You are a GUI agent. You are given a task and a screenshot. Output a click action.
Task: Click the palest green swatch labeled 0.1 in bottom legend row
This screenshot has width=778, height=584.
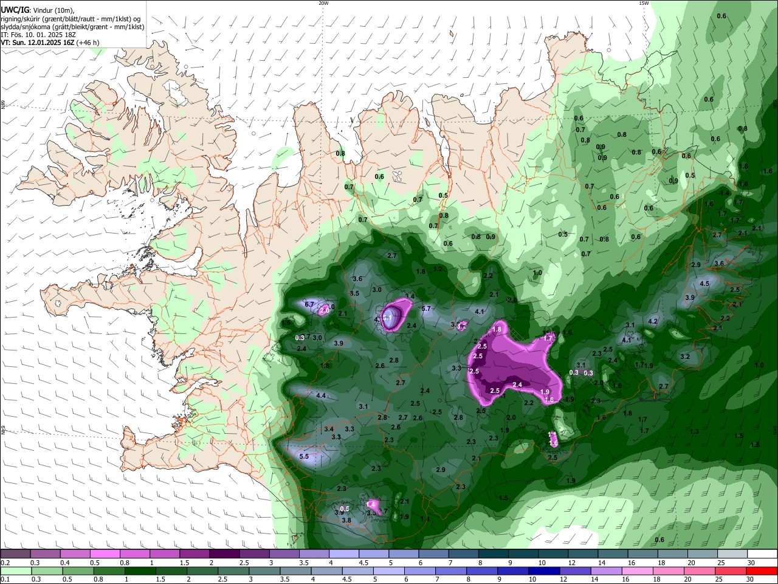[x=15, y=571]
